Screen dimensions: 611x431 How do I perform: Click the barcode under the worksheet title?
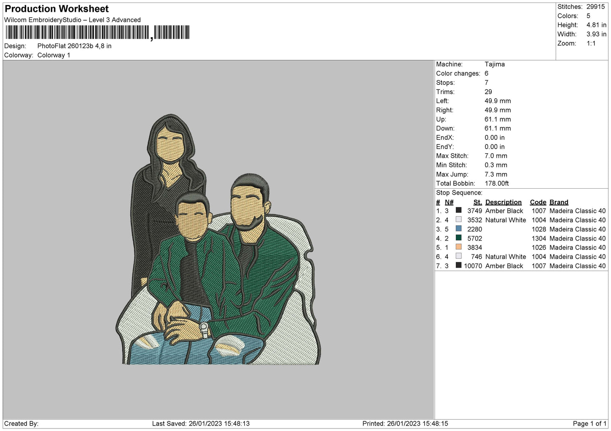(97, 33)
